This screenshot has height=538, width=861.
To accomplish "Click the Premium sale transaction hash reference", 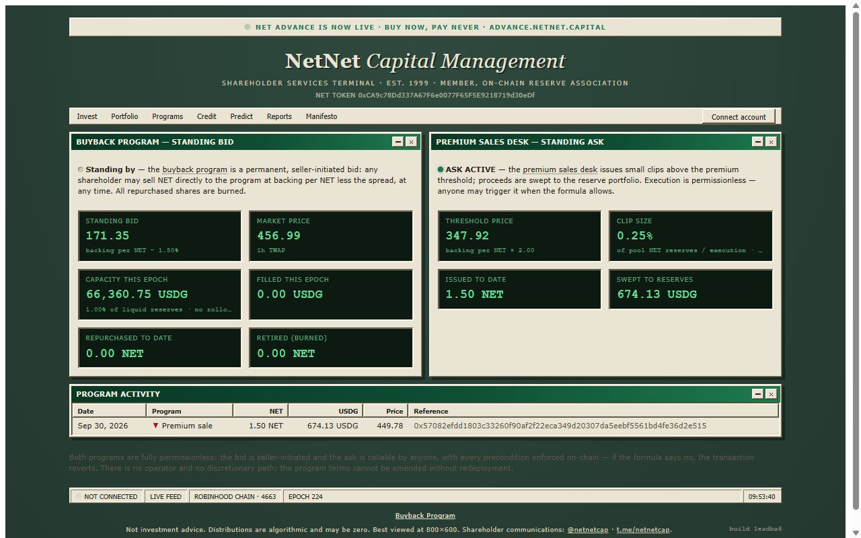I will [x=560, y=426].
